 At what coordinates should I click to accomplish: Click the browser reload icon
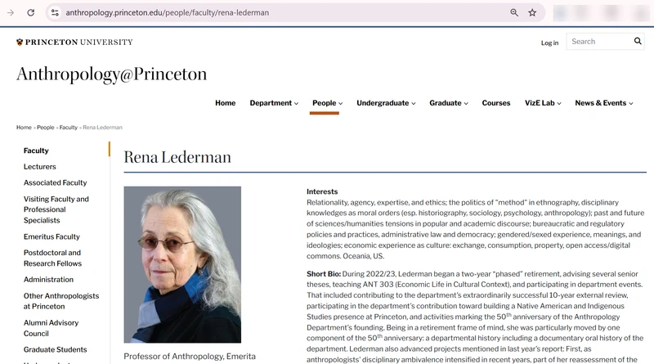(31, 12)
